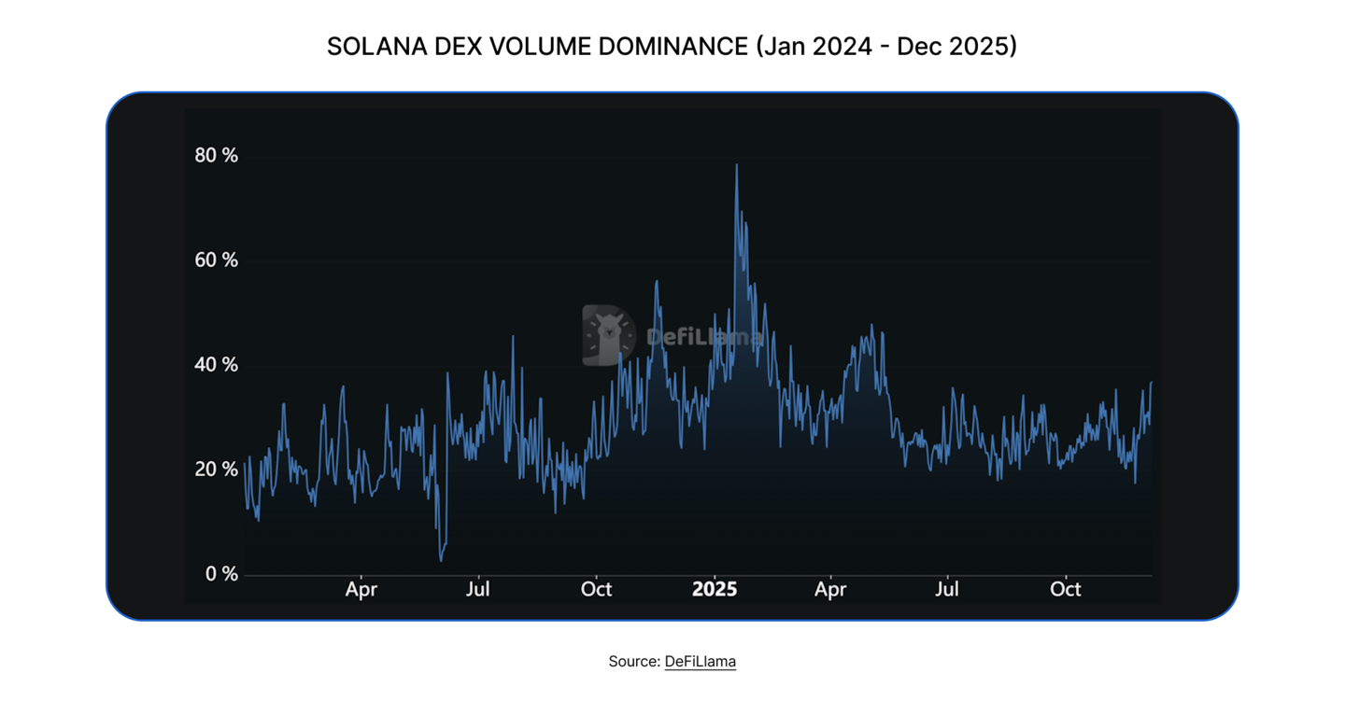Click the 40 % y-axis label
Image resolution: width=1345 pixels, height=701 pixels.
pos(216,365)
